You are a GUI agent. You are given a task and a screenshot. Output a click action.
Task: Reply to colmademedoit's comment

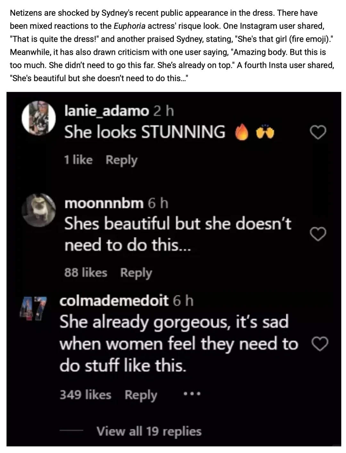(141, 395)
